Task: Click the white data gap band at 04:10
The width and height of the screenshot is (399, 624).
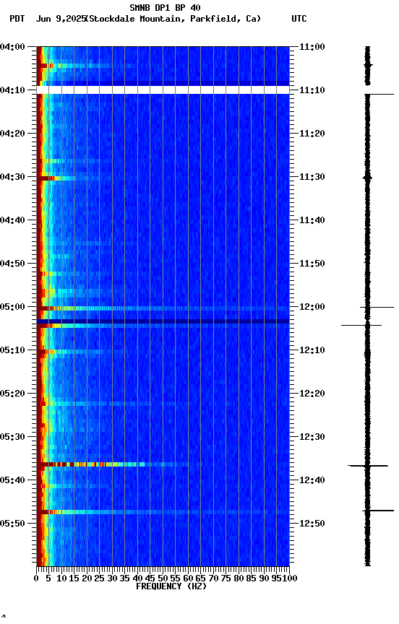Action: pos(163,90)
